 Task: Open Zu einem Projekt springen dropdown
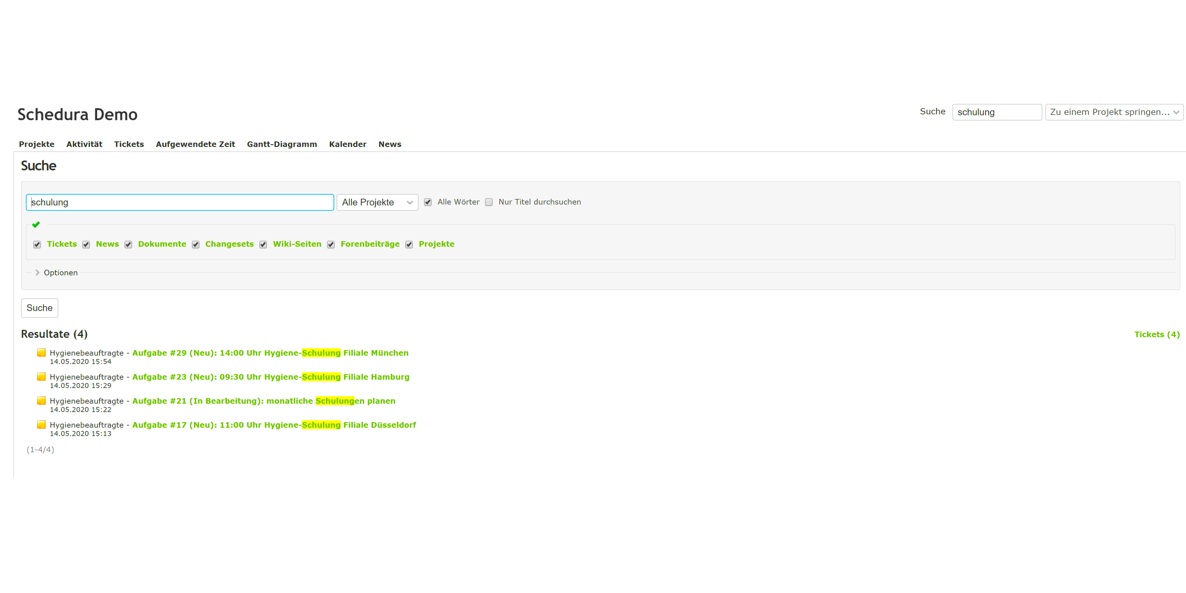1114,112
